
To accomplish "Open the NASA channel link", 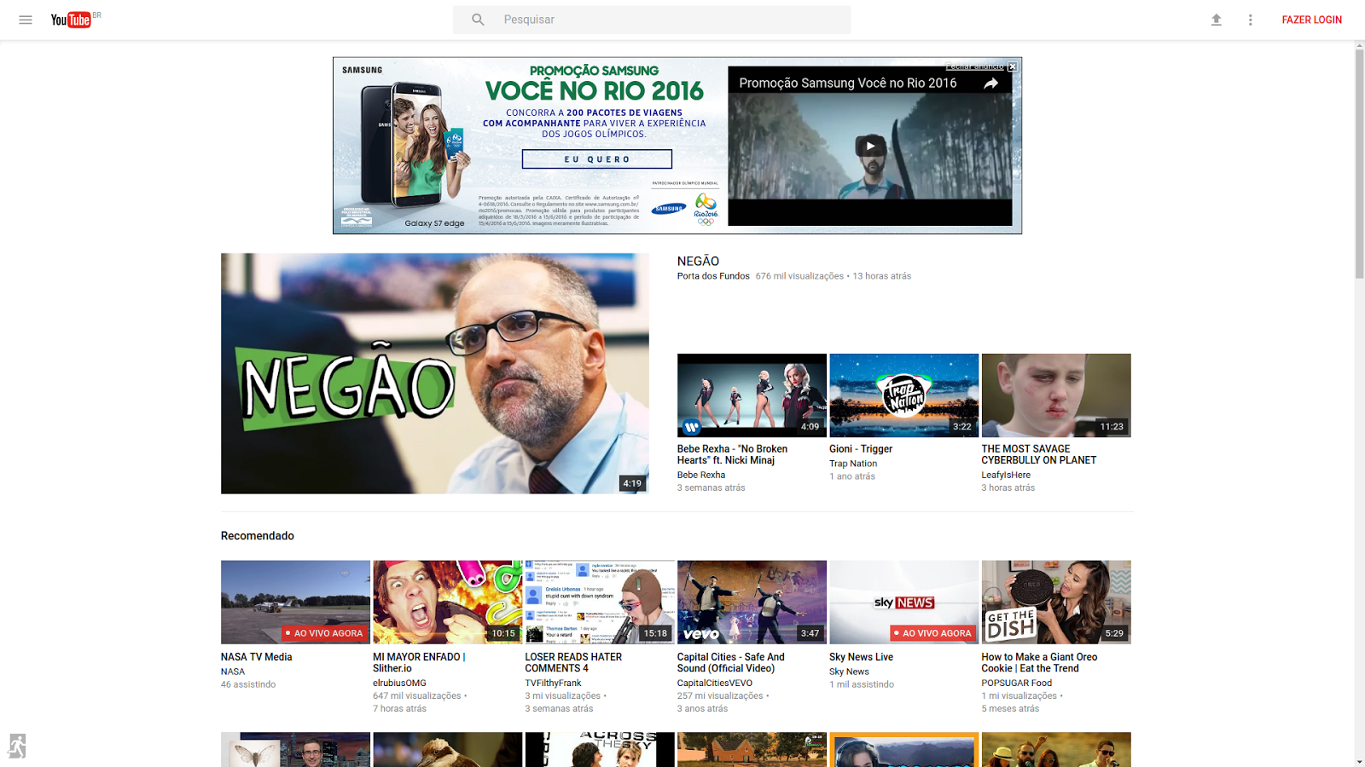I will point(233,672).
